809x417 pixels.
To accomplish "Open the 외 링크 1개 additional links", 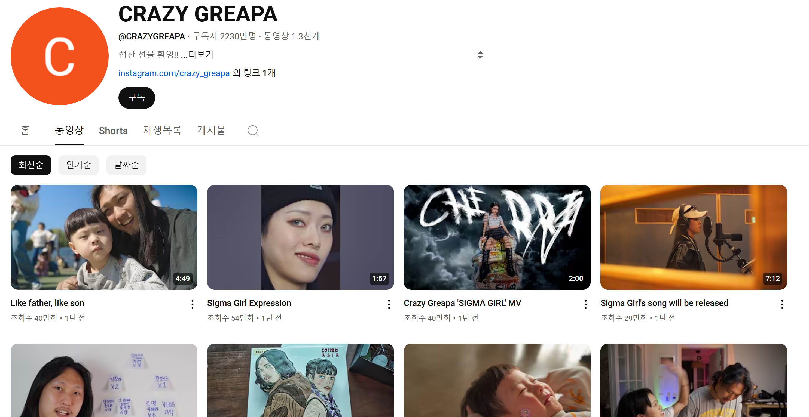I will pyautogui.click(x=254, y=73).
